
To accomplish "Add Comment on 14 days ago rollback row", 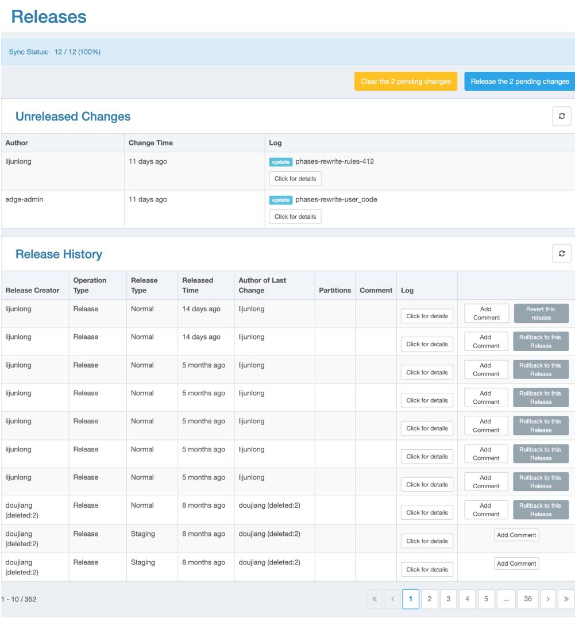I will coord(486,341).
